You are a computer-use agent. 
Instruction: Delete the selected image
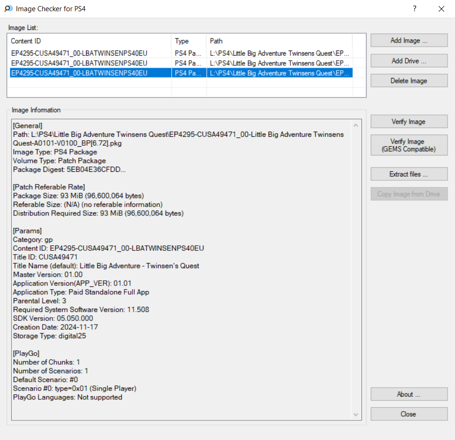(x=409, y=81)
